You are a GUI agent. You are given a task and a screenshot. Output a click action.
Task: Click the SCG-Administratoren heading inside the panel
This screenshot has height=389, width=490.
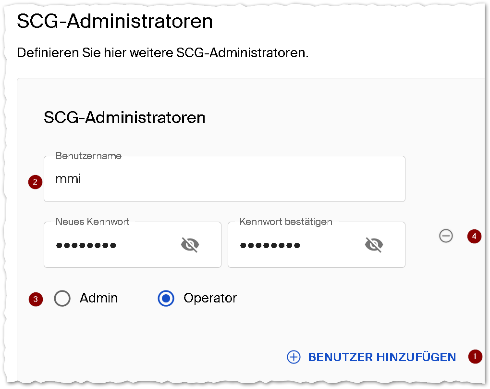tap(124, 118)
